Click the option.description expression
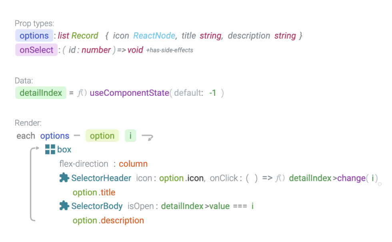Screen dimensions: 392x242 (x=108, y=220)
